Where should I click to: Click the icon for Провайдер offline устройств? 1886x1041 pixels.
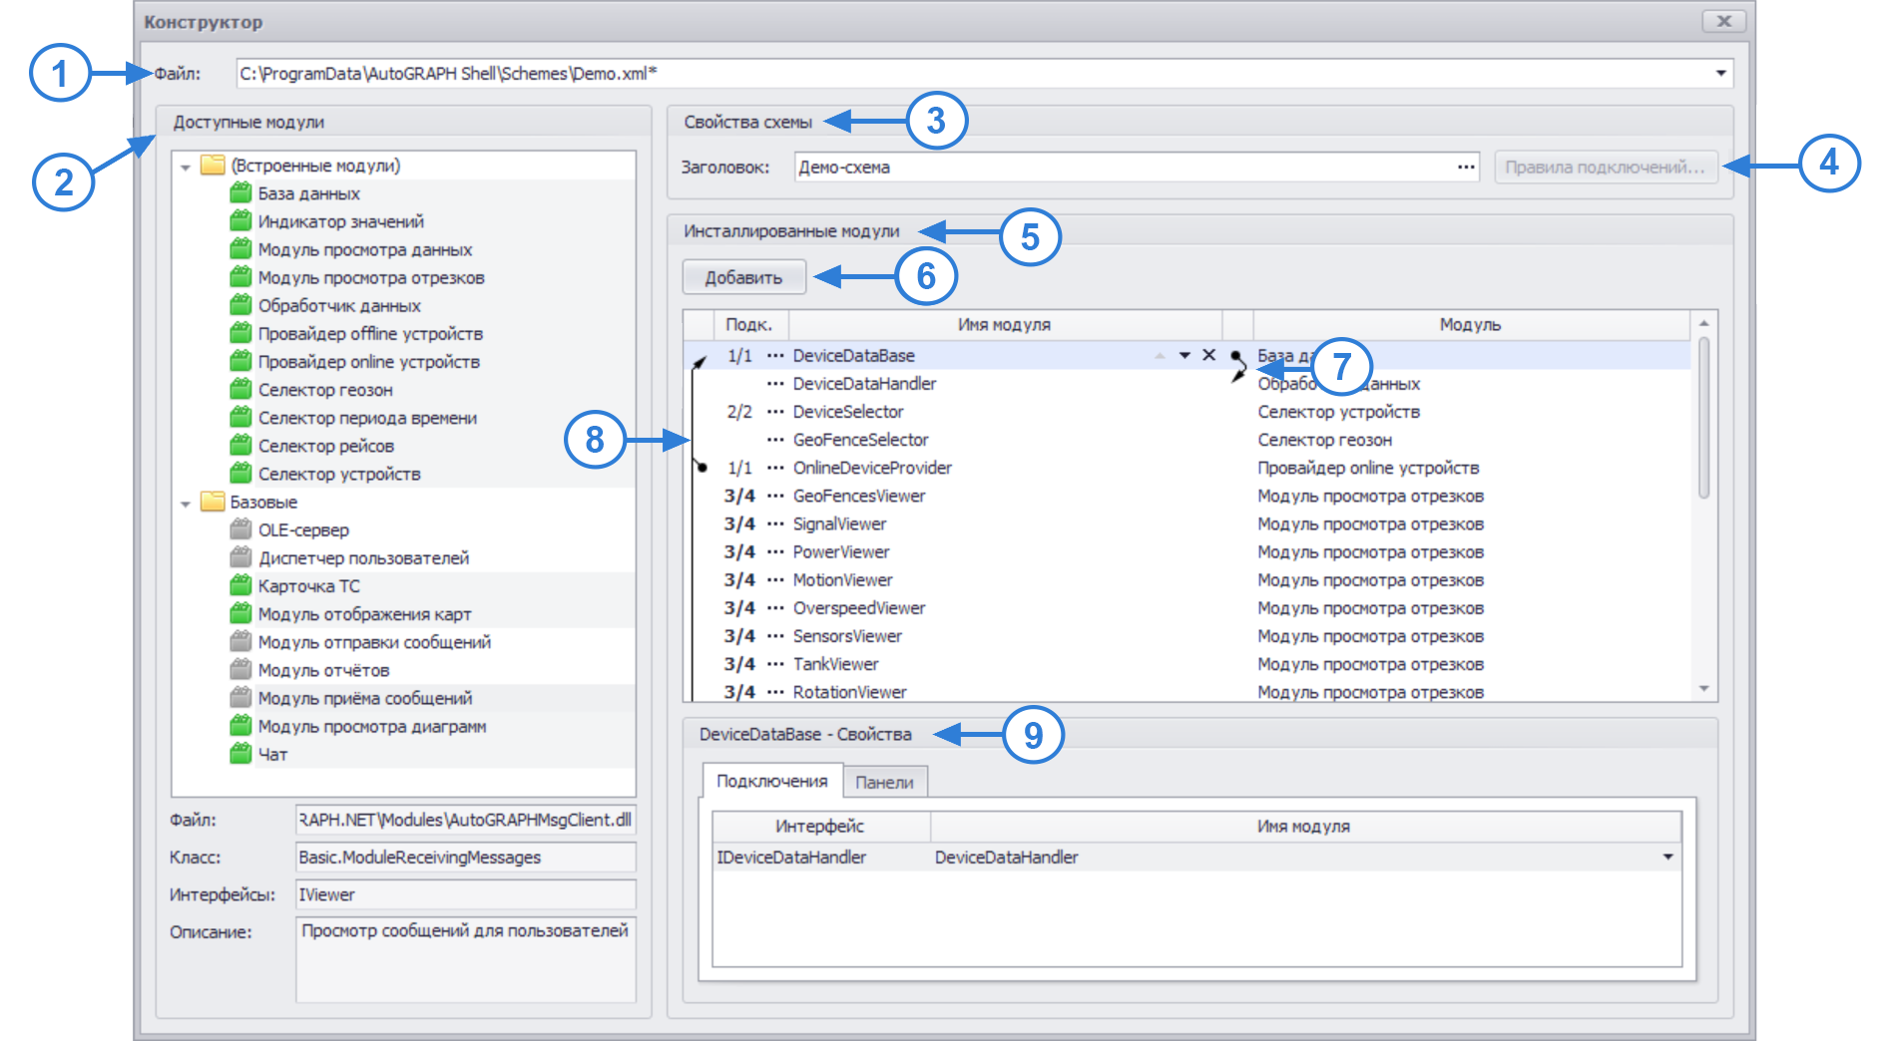[x=240, y=332]
